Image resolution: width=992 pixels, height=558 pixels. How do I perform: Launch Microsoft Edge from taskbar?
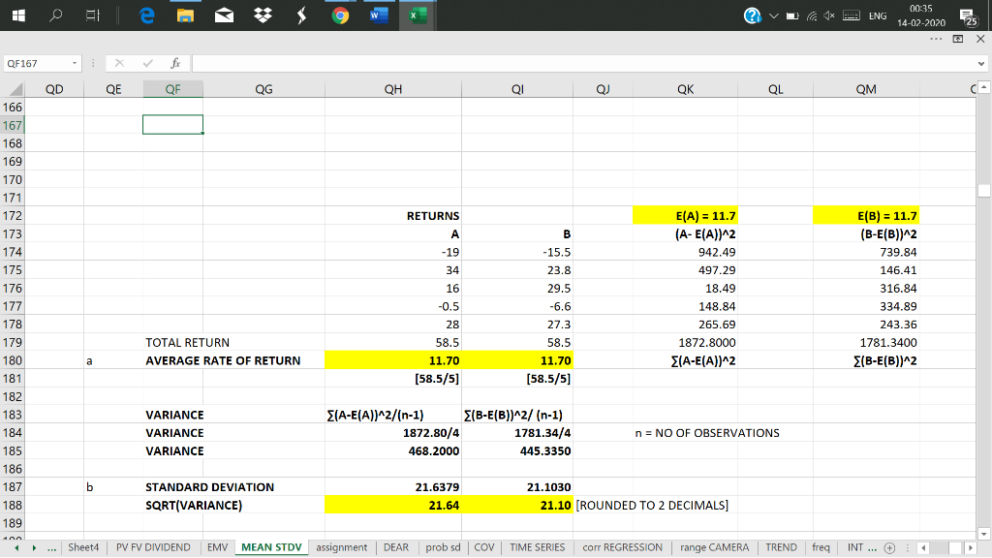(147, 15)
